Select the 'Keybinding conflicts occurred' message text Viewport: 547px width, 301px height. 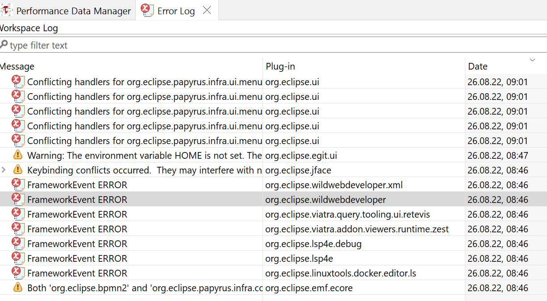pos(145,170)
